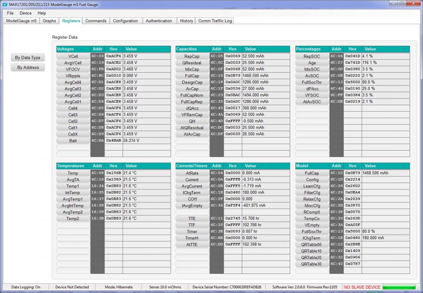Switch to the ModelGauge m5 tab
423x293 pixels.
[21, 21]
